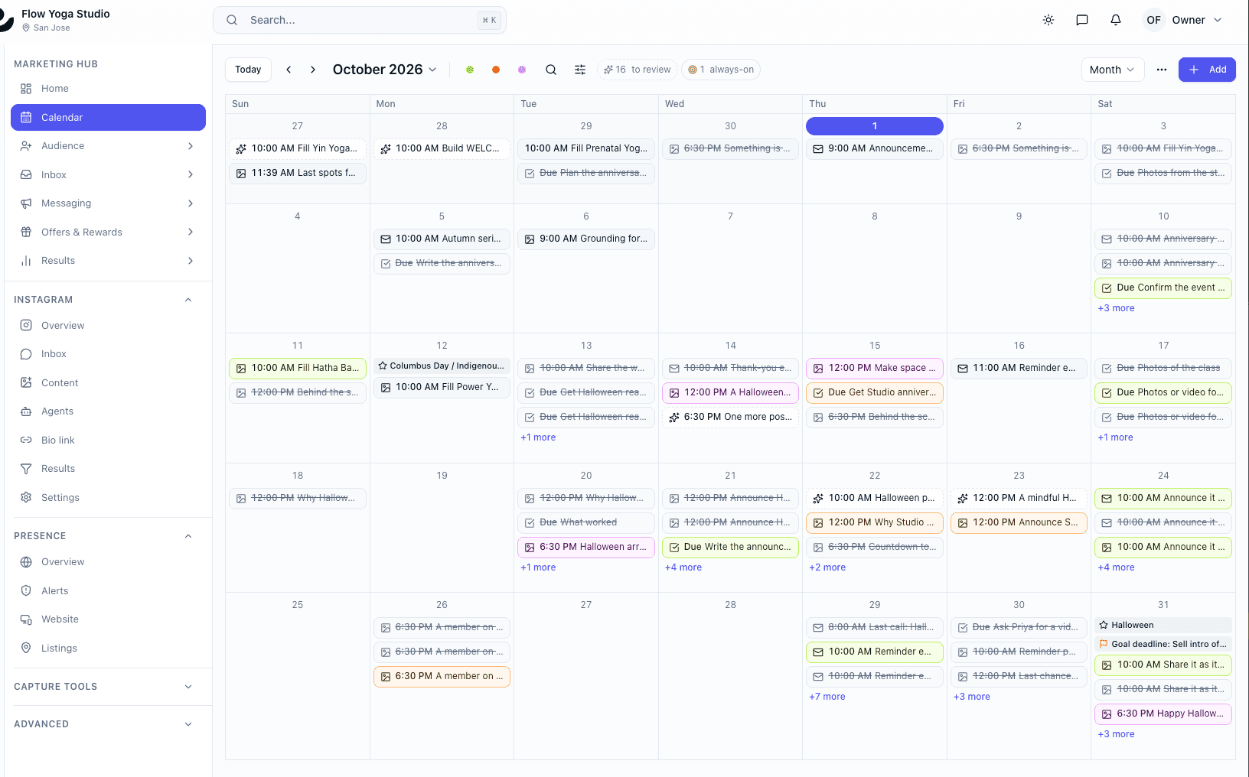Open 6:30 PM Halloween arr... post on Oct 20
This screenshot has width=1249, height=777.
coord(586,547)
